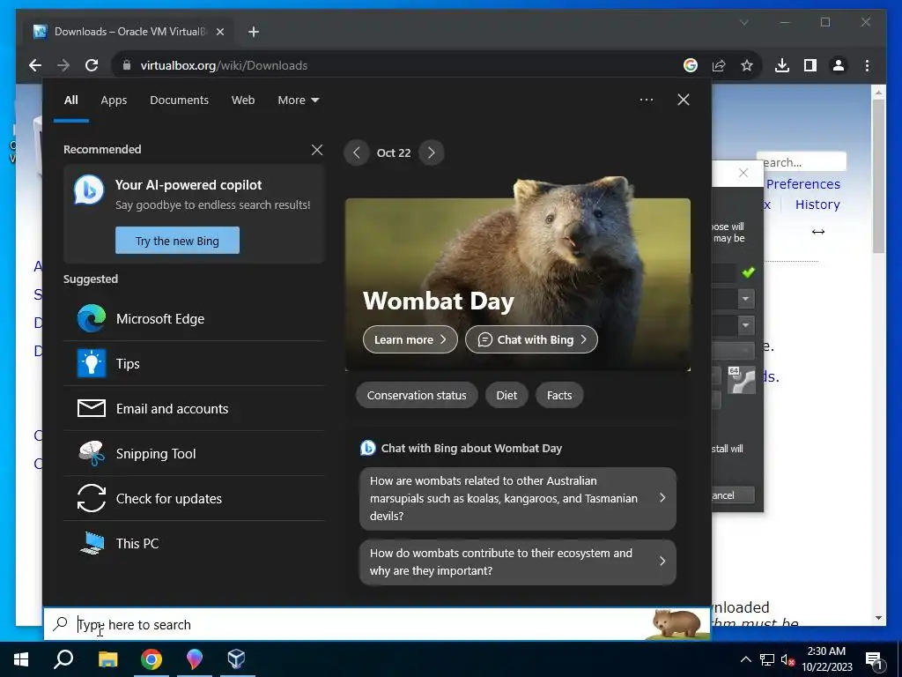Open Chrome's tab search chevron
This screenshot has width=902, height=677.
[743, 22]
